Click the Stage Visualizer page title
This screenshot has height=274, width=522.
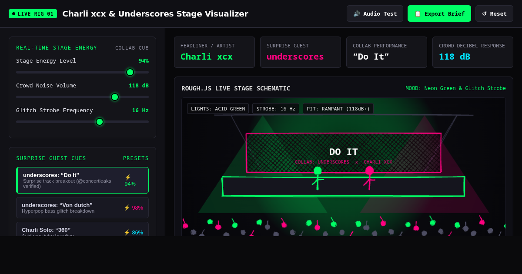coord(155,13)
